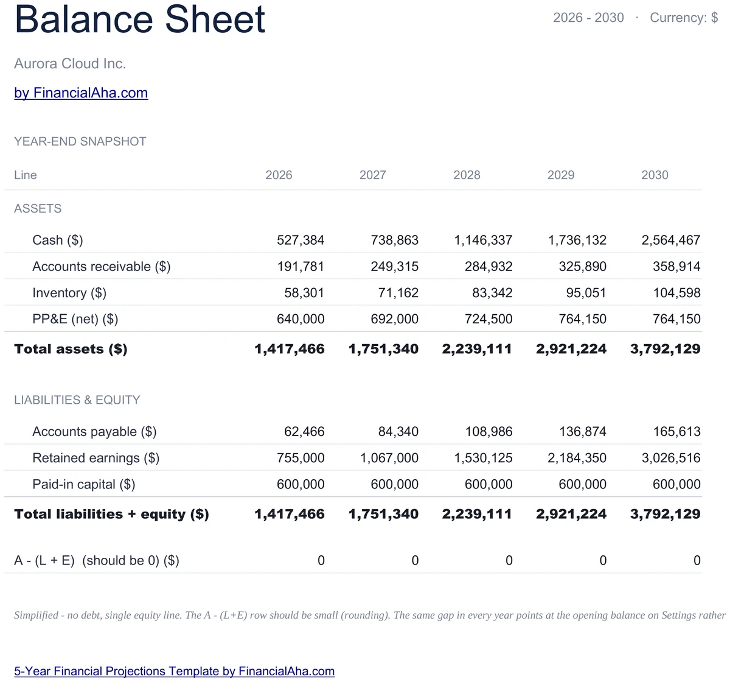
Task: Select Accounts receivable value 249,315
Action: (395, 266)
